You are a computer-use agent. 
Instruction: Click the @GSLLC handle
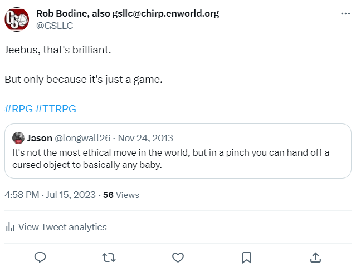55,26
